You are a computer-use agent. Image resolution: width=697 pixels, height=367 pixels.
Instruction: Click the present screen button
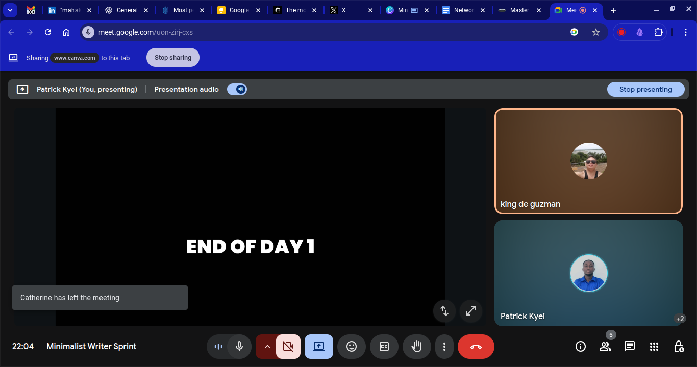pos(319,347)
